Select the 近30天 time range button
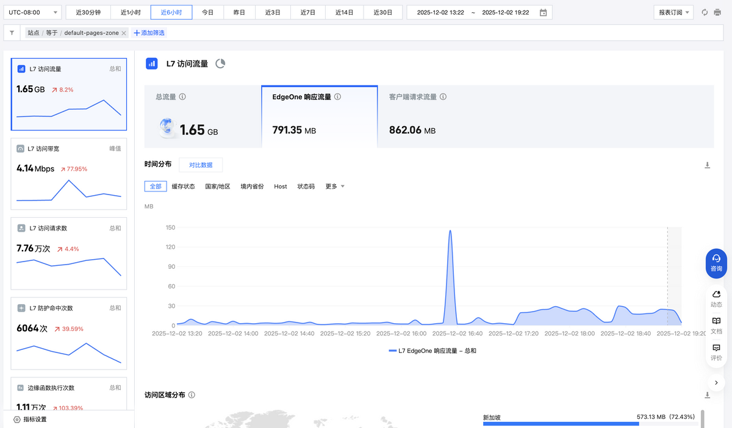The width and height of the screenshot is (732, 428). (x=383, y=12)
